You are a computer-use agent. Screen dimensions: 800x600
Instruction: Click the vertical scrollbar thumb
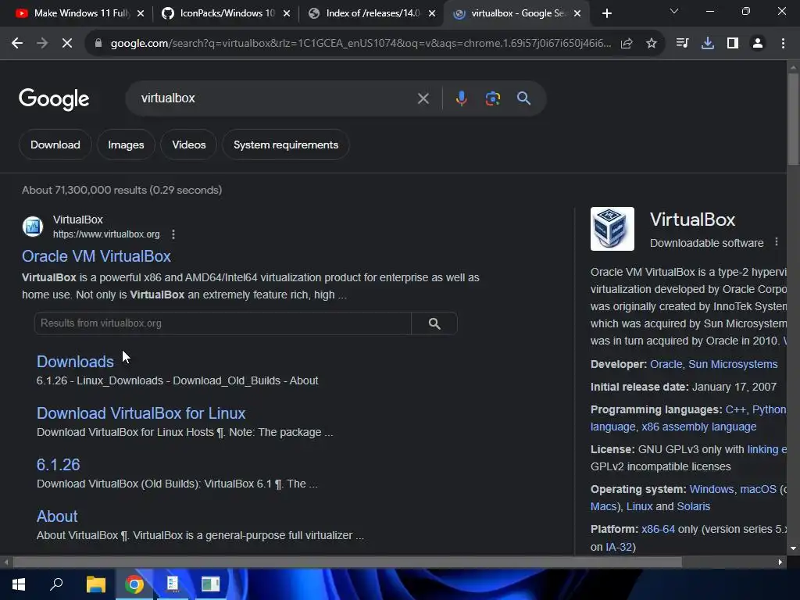pos(793,120)
